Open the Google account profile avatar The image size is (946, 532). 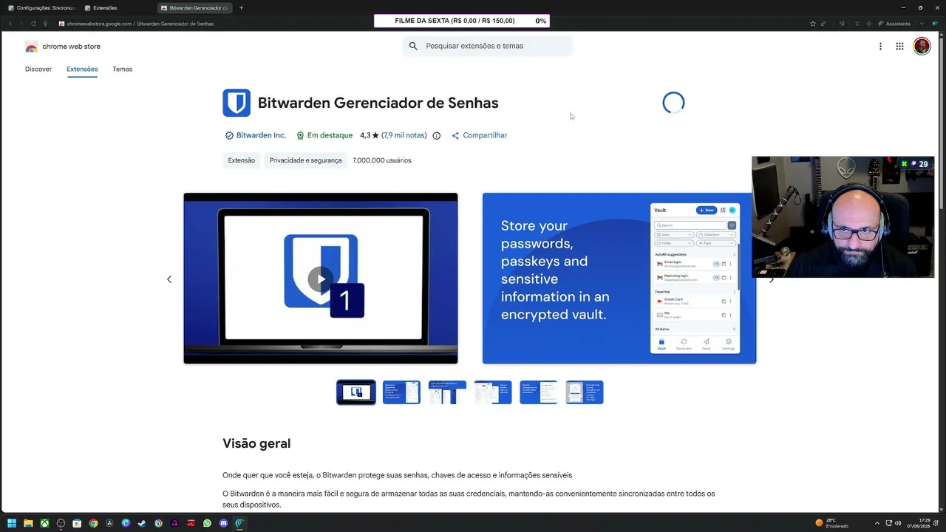(x=922, y=47)
